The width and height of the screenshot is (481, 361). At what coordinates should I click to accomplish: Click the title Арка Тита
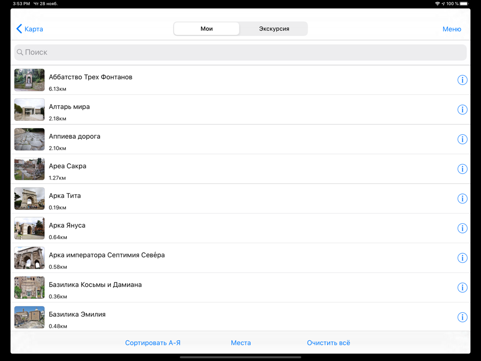pyautogui.click(x=65, y=196)
